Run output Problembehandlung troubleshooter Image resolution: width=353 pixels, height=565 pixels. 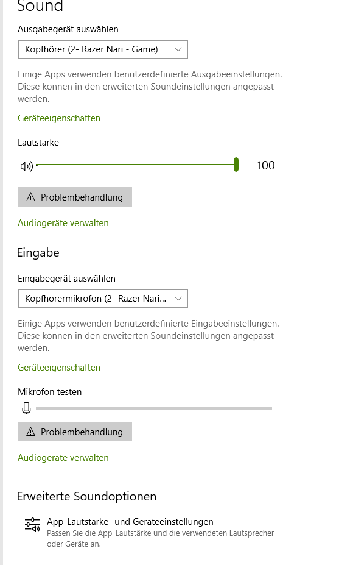(75, 197)
